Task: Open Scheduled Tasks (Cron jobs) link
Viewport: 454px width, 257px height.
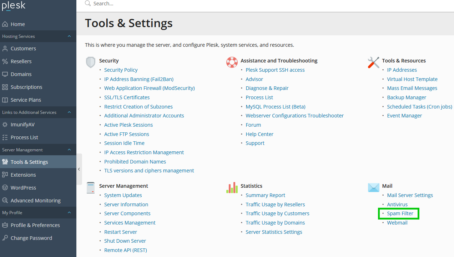Action: pos(419,107)
